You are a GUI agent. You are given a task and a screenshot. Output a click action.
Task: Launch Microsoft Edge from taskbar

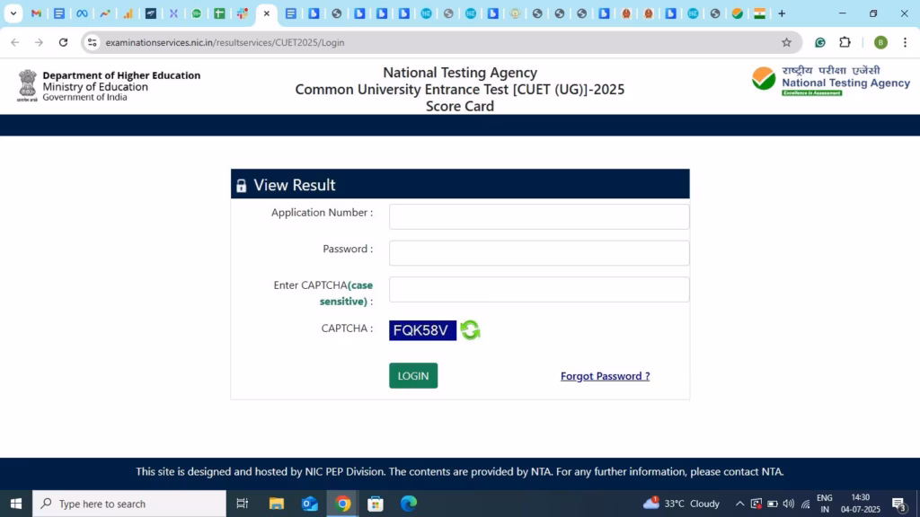click(409, 504)
